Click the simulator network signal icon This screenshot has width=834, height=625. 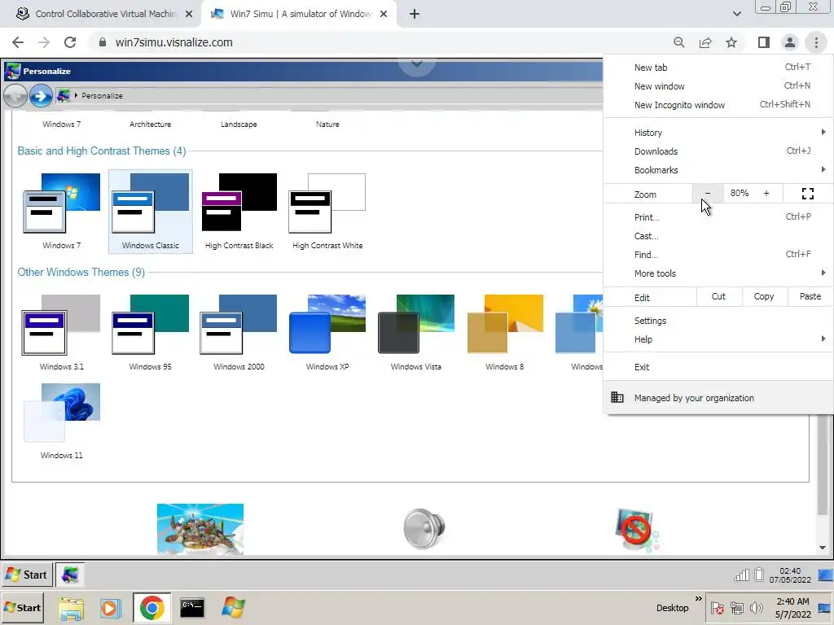(x=741, y=575)
